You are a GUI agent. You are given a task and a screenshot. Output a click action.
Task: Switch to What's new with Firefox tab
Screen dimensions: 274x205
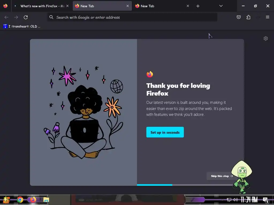tap(41, 6)
